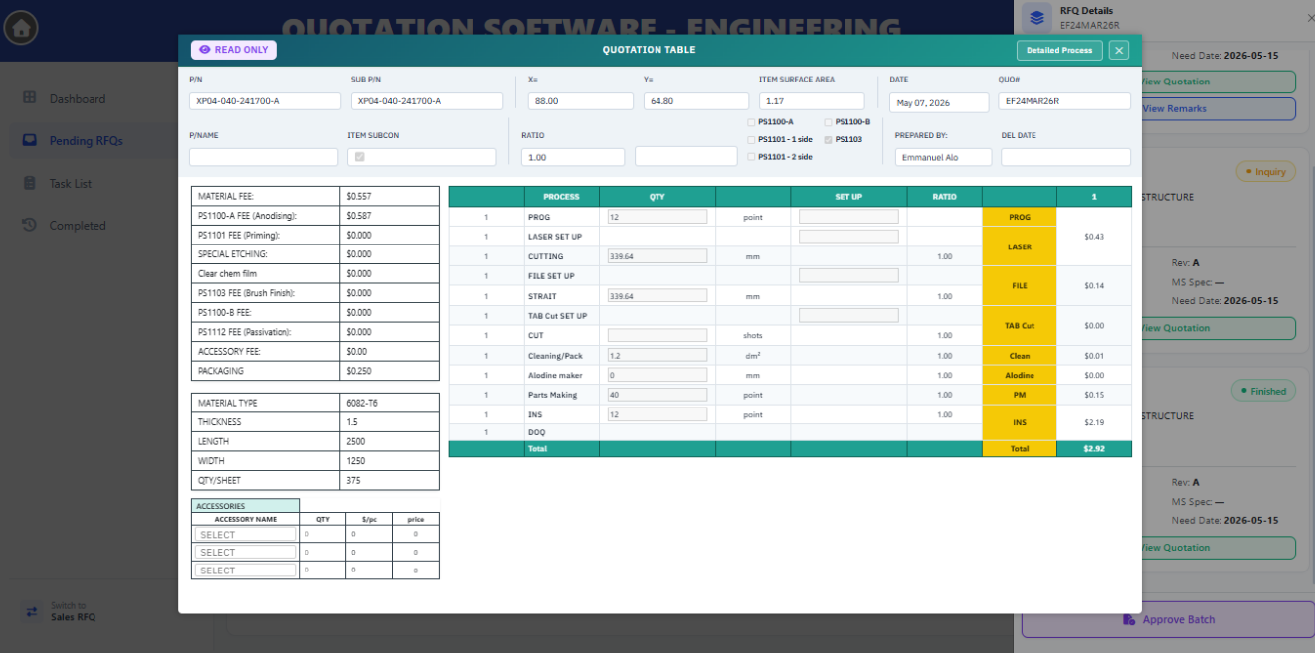1315x653 pixels.
Task: Open the third accessory SELECT dropdown
Action: click(x=246, y=571)
